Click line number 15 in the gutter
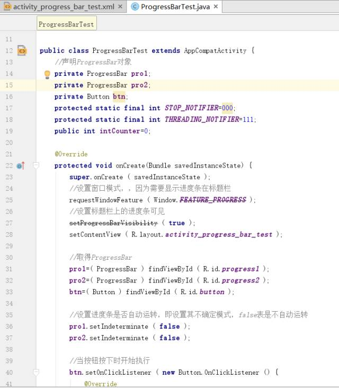 coord(9,85)
